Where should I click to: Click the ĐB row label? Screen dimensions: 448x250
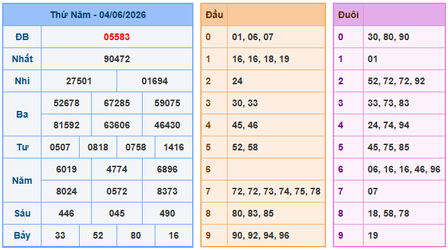coord(22,37)
